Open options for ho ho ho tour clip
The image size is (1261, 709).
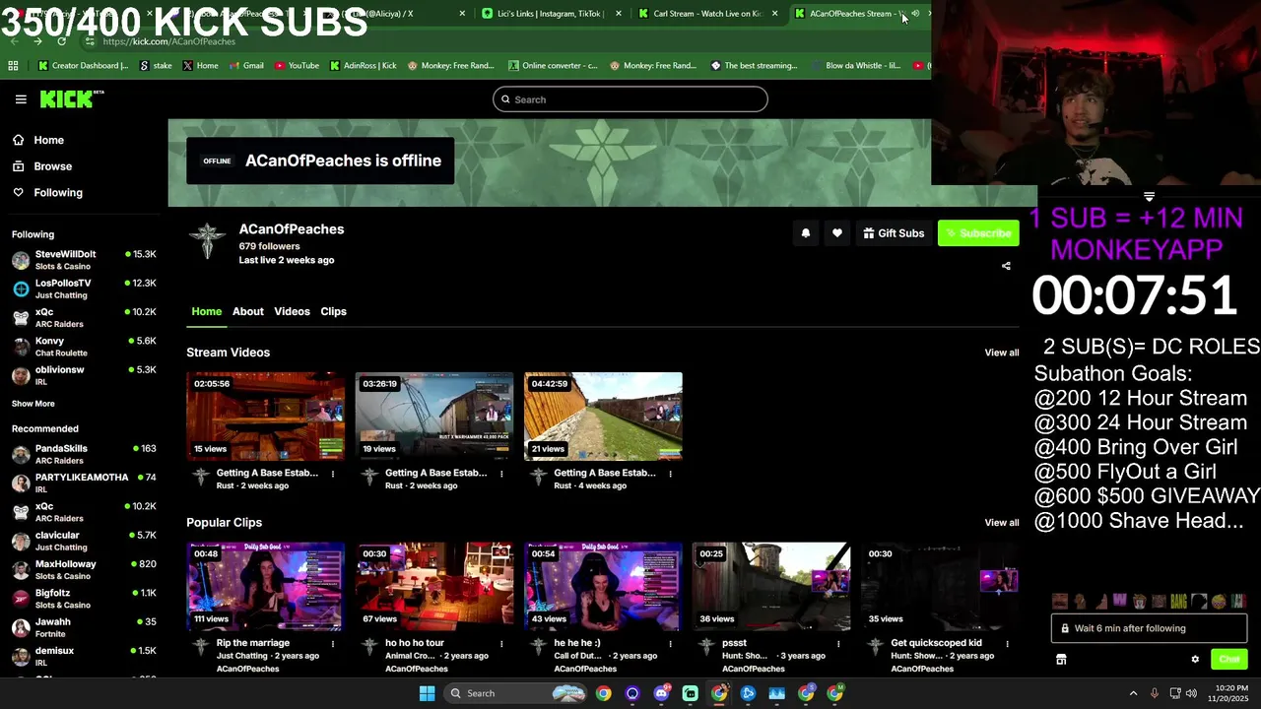coord(501,644)
